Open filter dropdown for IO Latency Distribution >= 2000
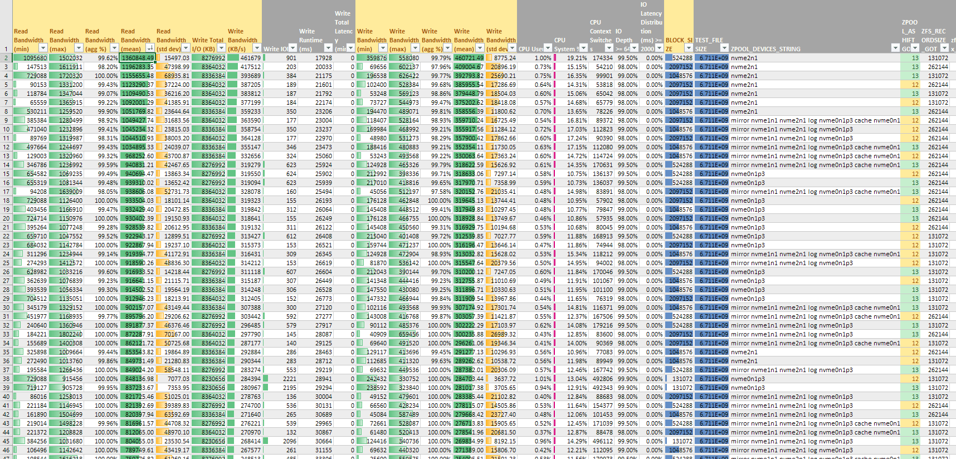Image resolution: width=956 pixels, height=459 pixels. [x=659, y=48]
